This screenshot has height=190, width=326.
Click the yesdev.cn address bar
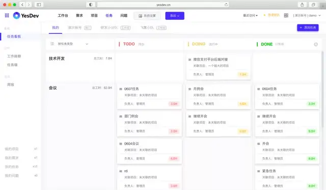tap(163, 5)
